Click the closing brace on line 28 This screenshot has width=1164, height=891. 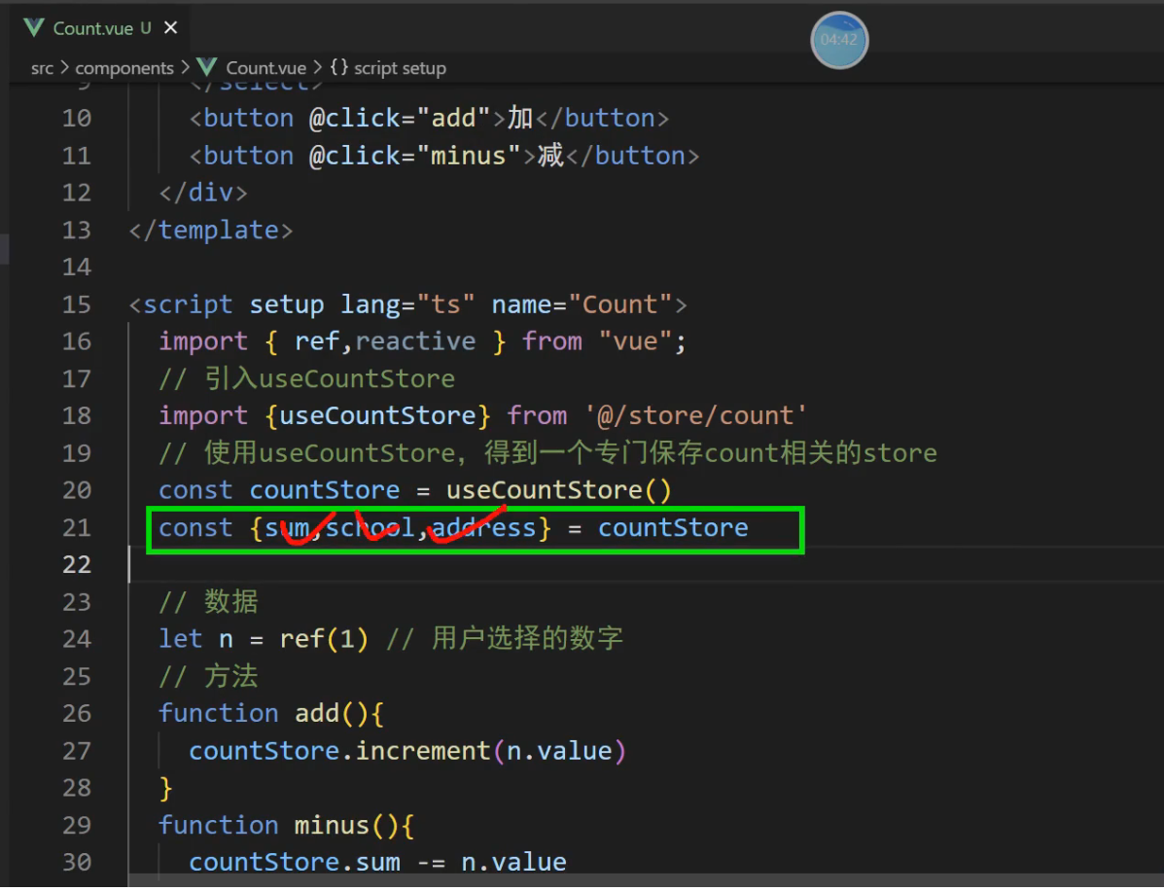click(165, 788)
